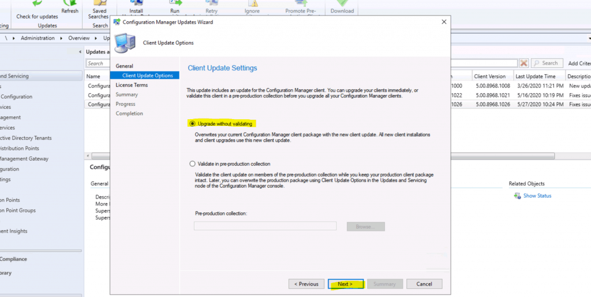Sort by the Client Version column header

pos(489,76)
